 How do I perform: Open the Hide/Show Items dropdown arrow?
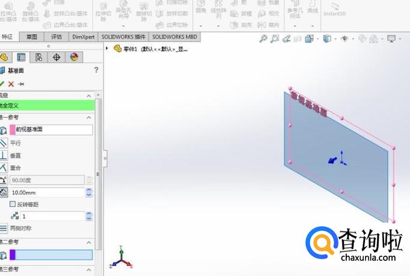[x=353, y=39]
